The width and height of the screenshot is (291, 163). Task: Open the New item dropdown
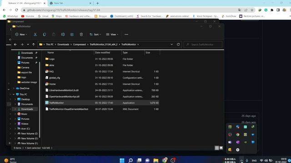[x=21, y=34]
